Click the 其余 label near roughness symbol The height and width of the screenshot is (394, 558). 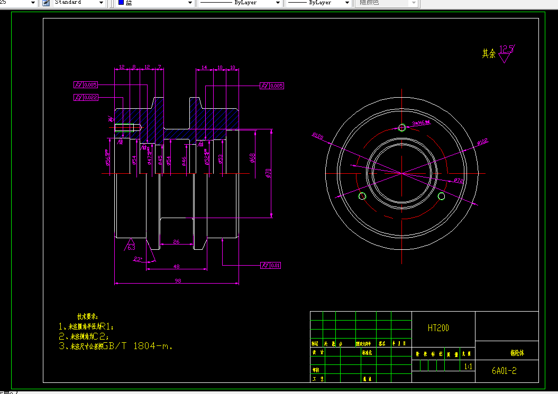[489, 54]
